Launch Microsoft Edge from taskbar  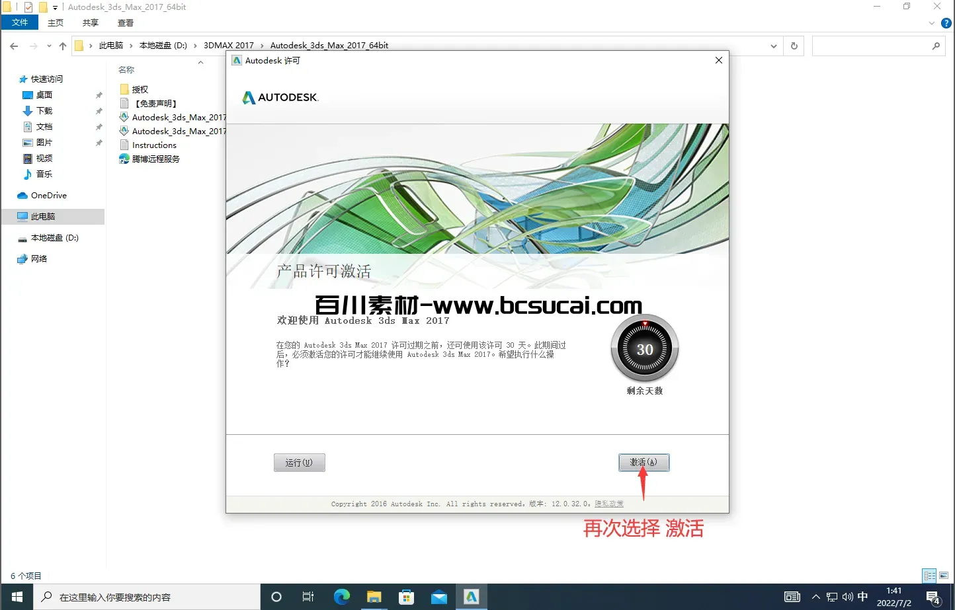click(341, 597)
